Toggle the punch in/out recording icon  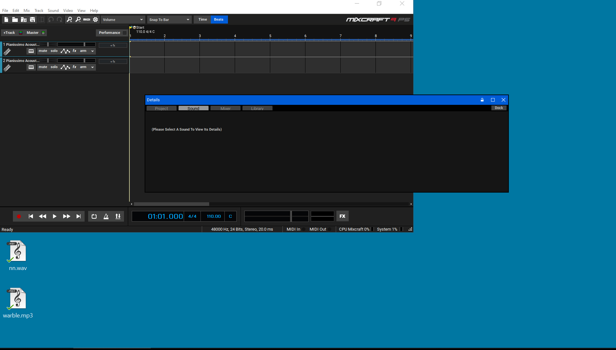pos(118,216)
